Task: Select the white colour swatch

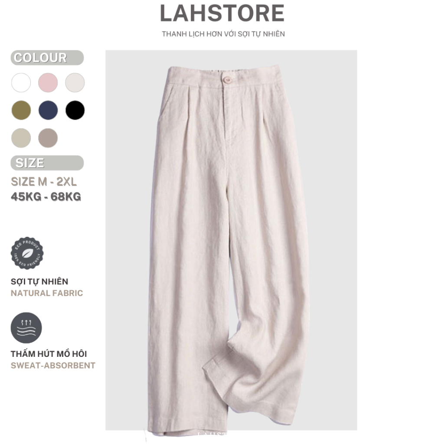Action: click(21, 83)
